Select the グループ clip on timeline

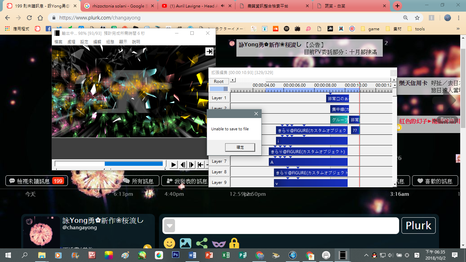339,120
